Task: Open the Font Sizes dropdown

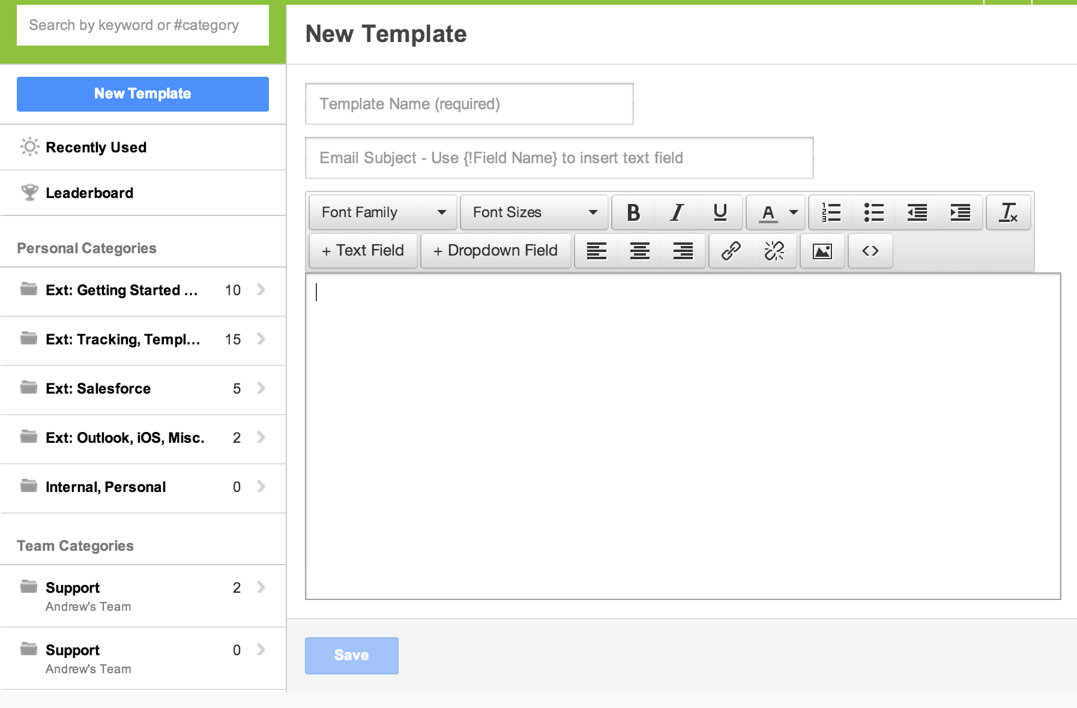Action: pyautogui.click(x=534, y=212)
